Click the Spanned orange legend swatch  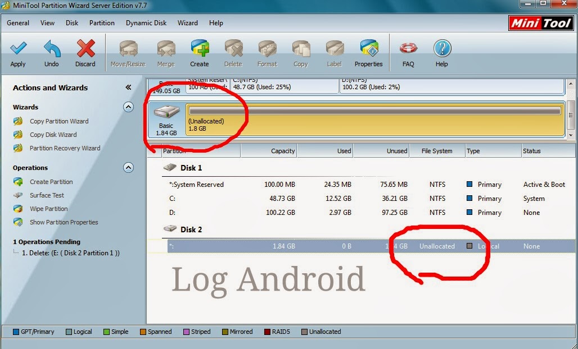(x=143, y=332)
